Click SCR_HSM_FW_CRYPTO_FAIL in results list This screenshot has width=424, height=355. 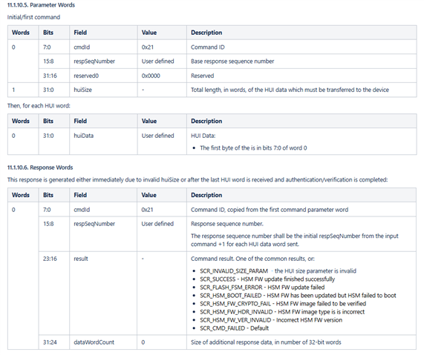(283, 303)
